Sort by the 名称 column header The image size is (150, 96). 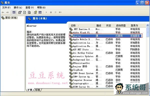click(x=81, y=26)
